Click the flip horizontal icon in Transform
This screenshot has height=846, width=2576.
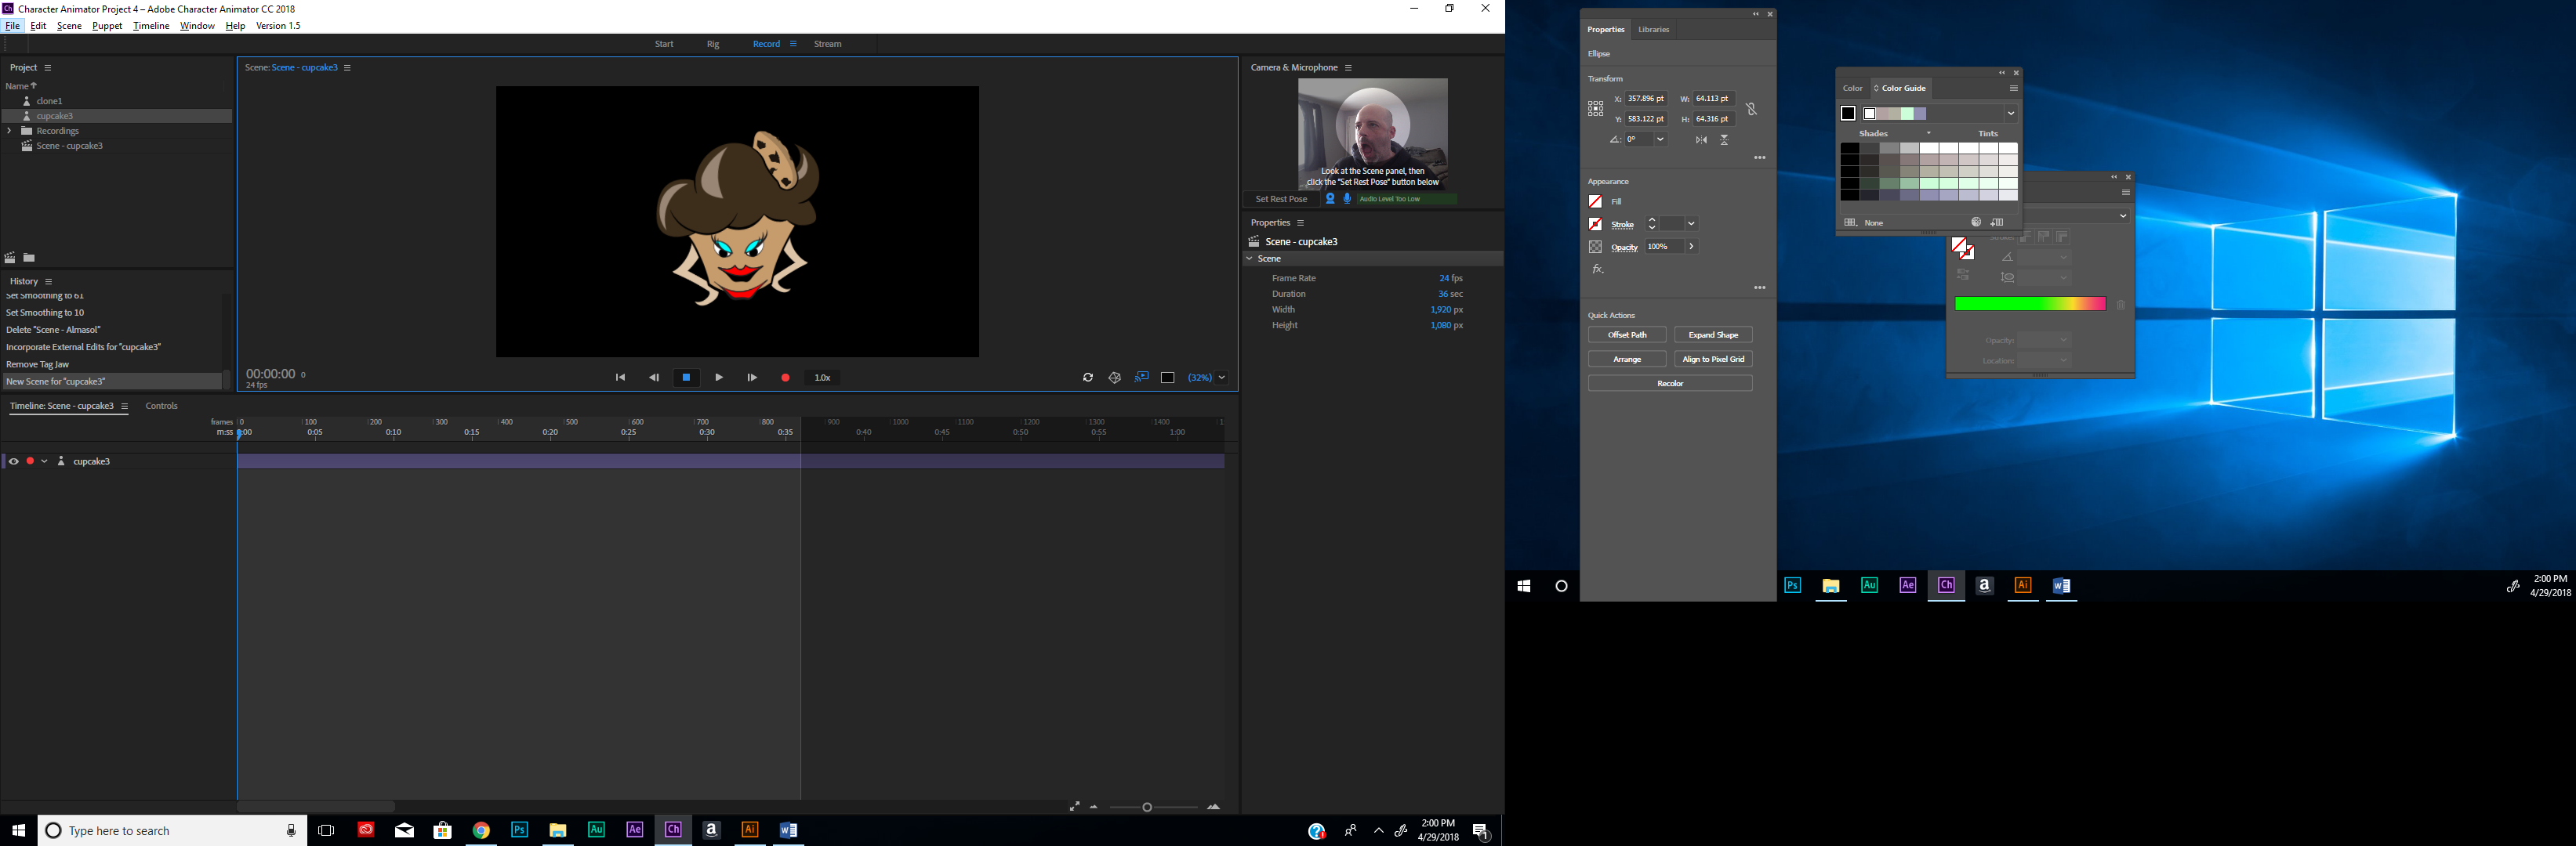(x=1701, y=139)
